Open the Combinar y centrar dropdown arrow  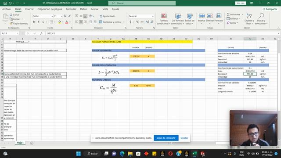click(124, 22)
